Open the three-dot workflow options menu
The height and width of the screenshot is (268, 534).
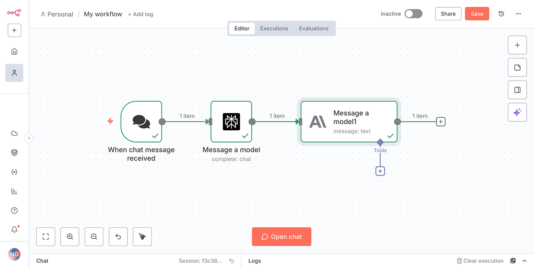[x=518, y=14]
